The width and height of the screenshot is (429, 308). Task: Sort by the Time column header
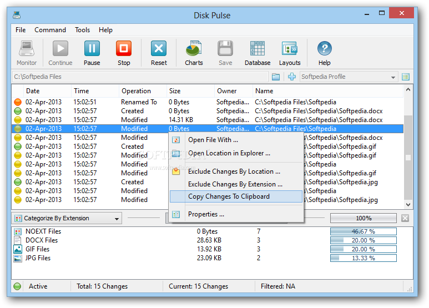[x=95, y=91]
